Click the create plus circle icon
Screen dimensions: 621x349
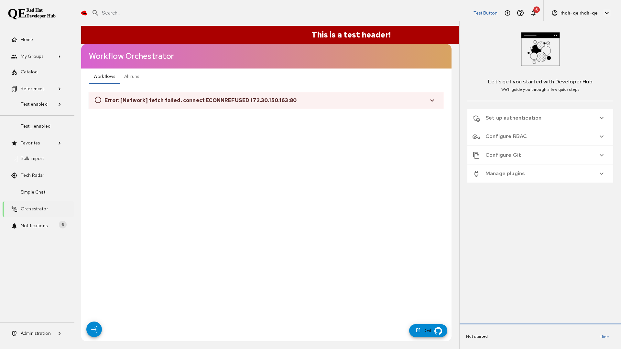(x=507, y=13)
